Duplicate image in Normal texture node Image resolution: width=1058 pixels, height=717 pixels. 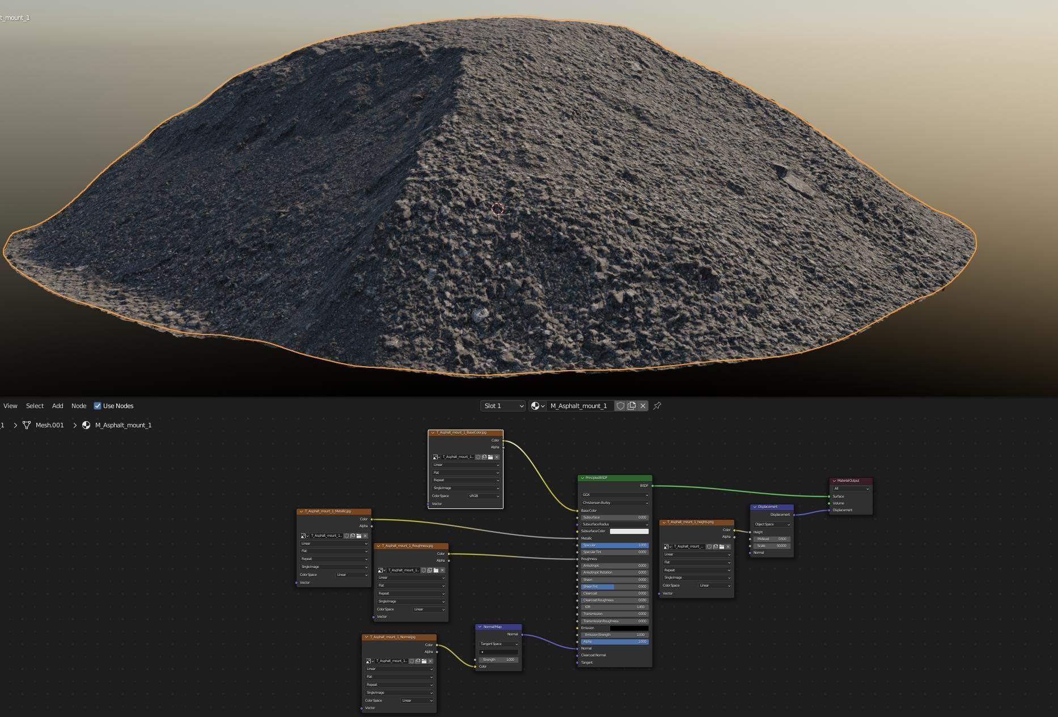pos(418,661)
